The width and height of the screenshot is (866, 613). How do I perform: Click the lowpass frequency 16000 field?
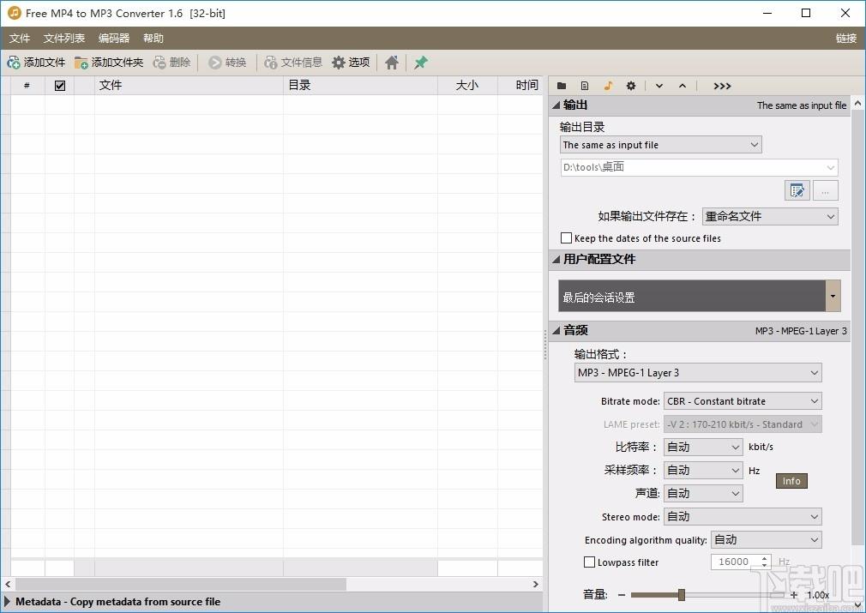[x=735, y=562]
